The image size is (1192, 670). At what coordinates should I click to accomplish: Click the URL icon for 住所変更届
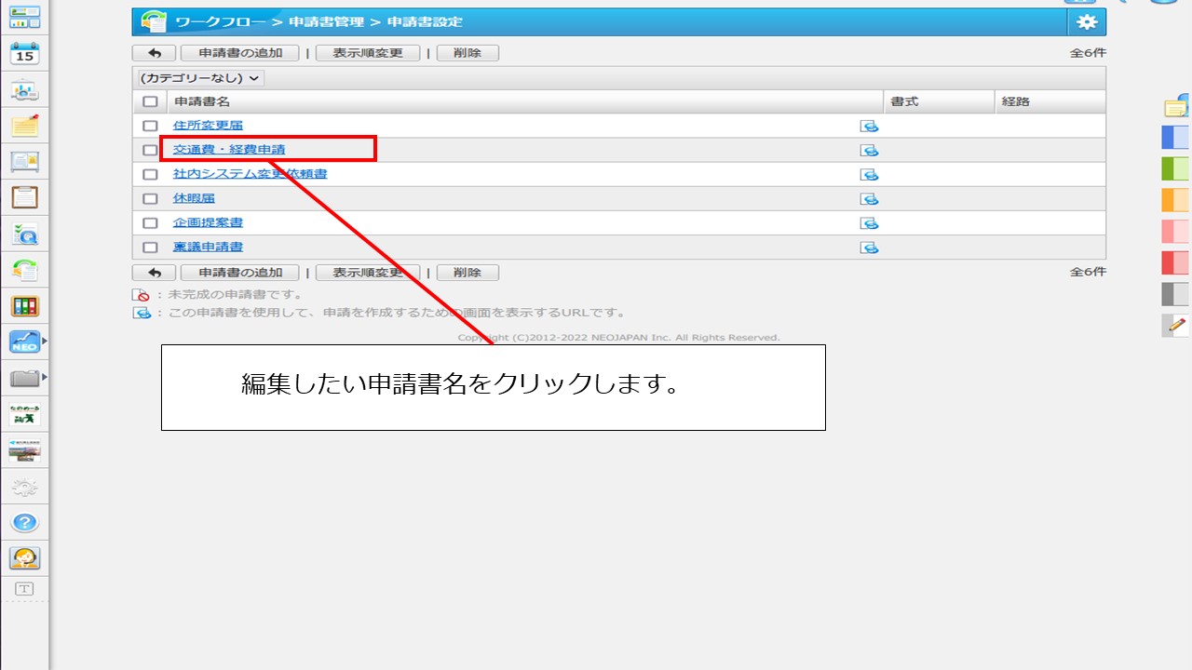tap(869, 127)
